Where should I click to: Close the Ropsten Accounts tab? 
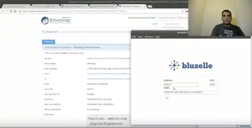pyautogui.click(x=87, y=6)
